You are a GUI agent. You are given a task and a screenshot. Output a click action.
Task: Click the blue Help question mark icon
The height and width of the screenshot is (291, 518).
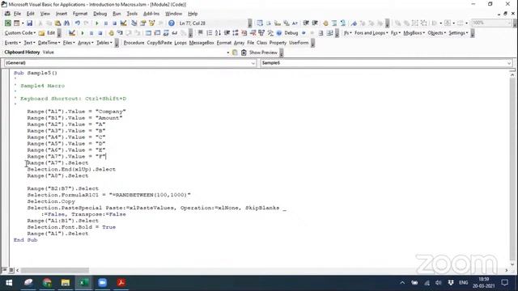(x=171, y=23)
